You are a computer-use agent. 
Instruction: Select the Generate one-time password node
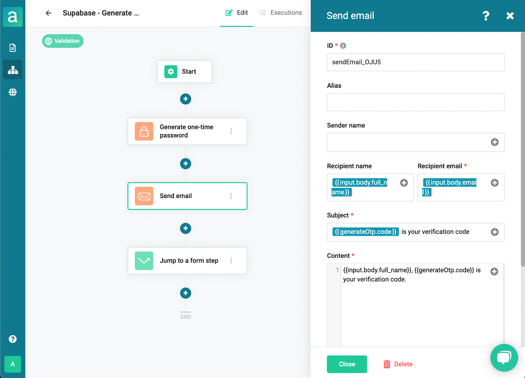tap(187, 131)
